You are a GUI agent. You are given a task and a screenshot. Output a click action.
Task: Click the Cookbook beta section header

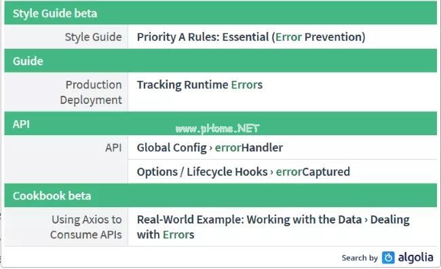coord(220,196)
